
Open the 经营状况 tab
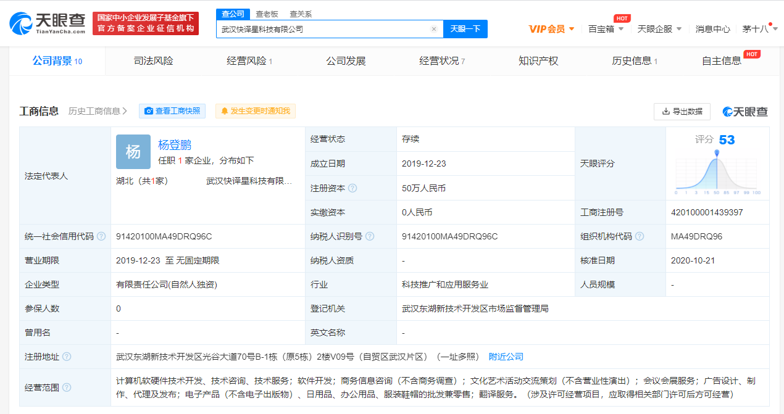[442, 60]
